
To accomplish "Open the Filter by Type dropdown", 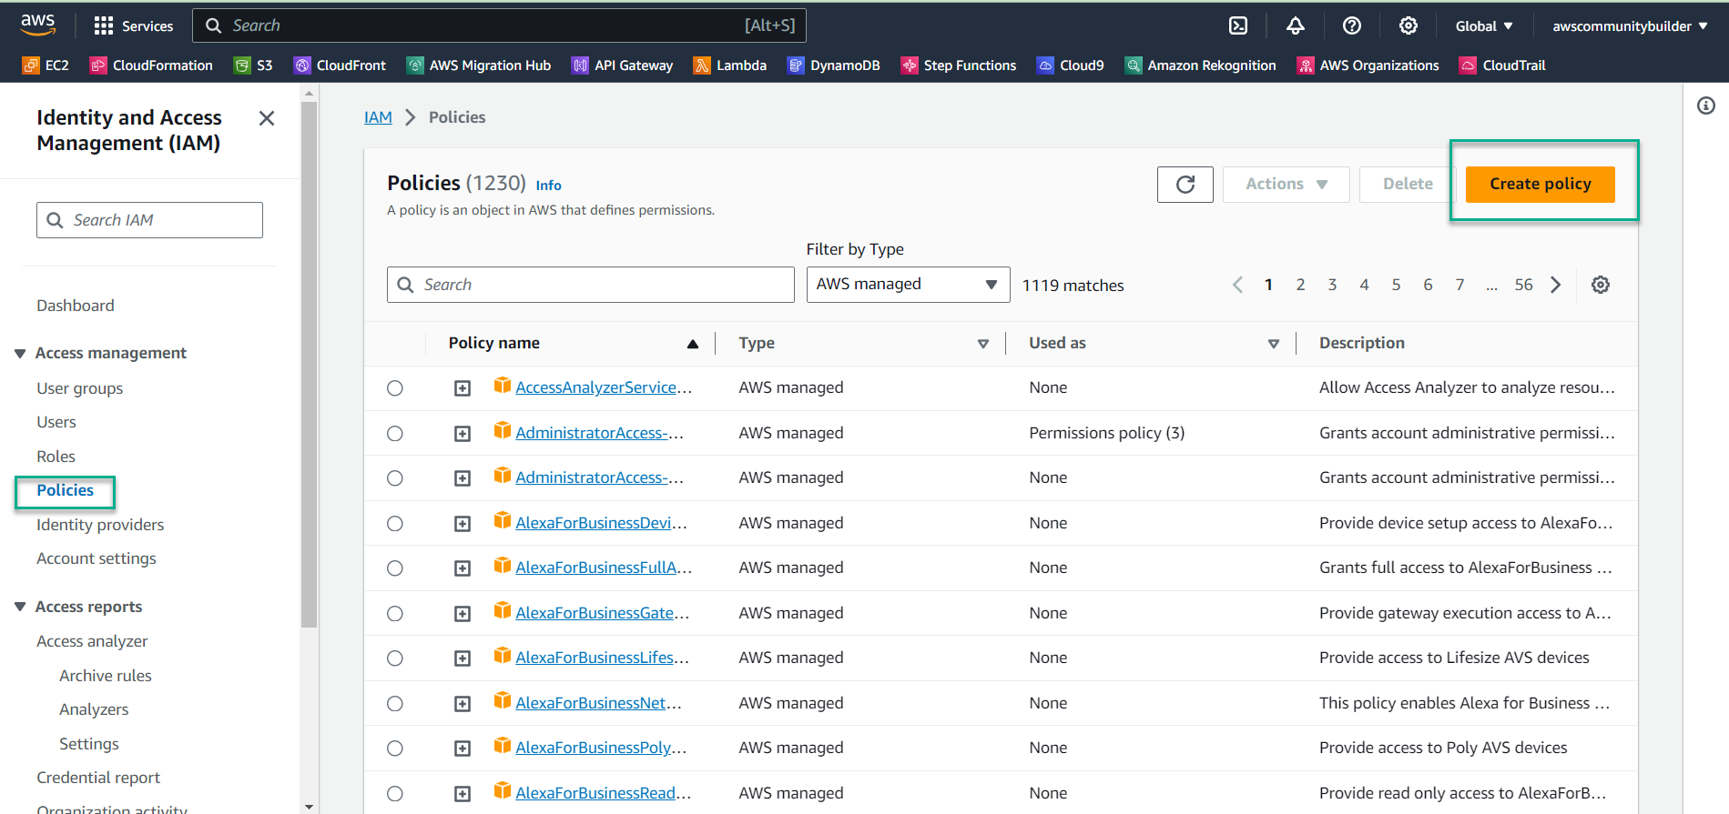I will pyautogui.click(x=908, y=285).
